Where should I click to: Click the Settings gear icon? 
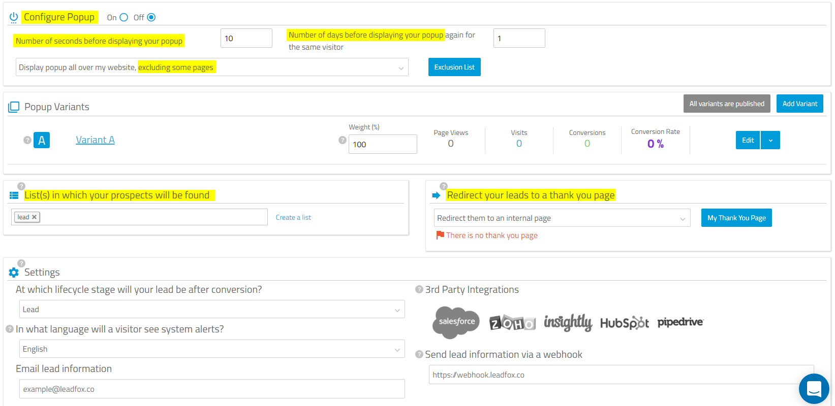tap(14, 273)
